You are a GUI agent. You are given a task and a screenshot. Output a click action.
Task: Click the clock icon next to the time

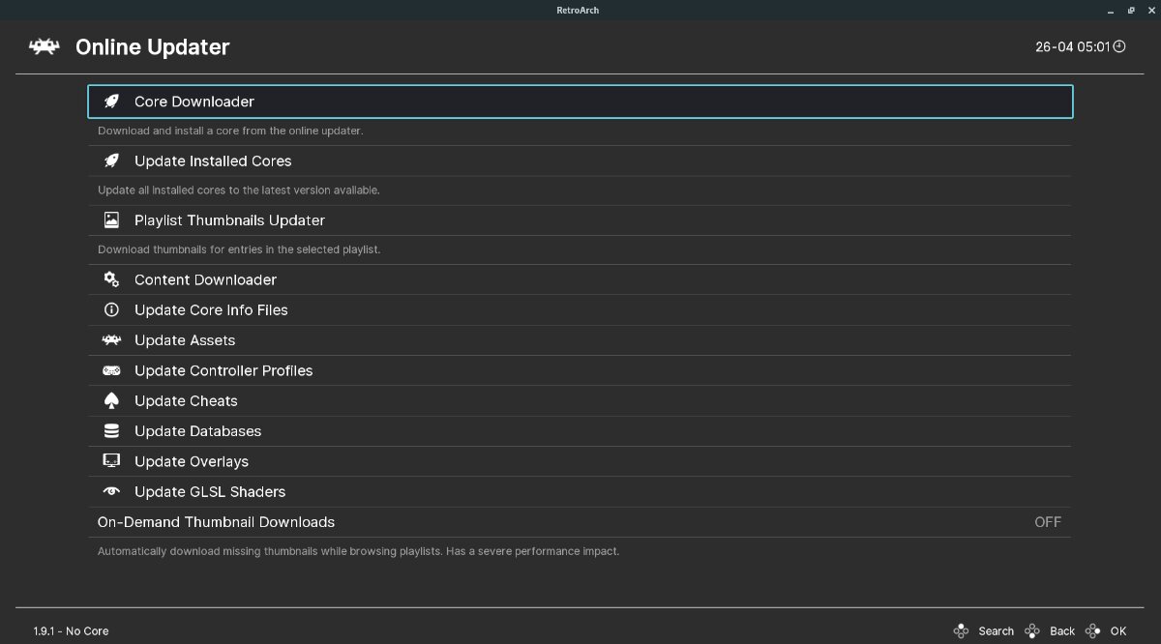click(x=1119, y=46)
